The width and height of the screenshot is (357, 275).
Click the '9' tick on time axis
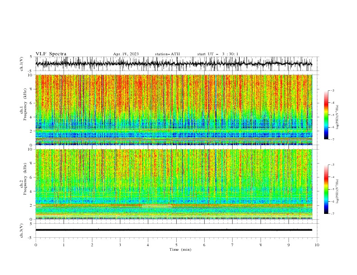288,245
